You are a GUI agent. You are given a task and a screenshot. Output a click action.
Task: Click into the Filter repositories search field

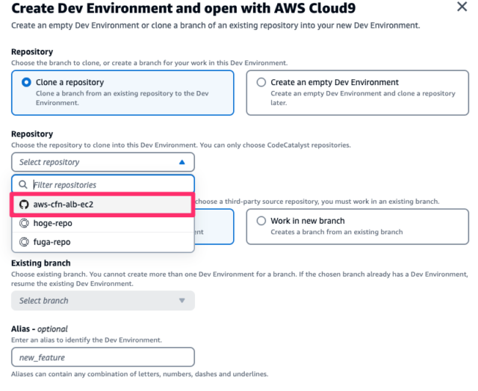click(x=103, y=184)
